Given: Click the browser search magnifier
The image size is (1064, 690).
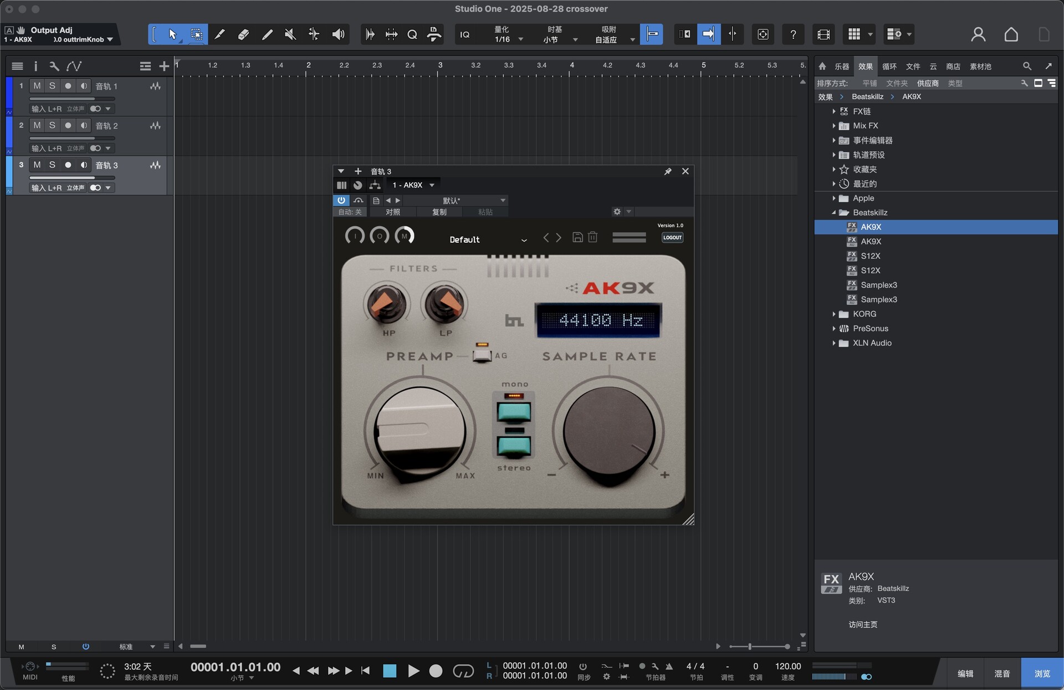Looking at the screenshot, I should (1027, 67).
